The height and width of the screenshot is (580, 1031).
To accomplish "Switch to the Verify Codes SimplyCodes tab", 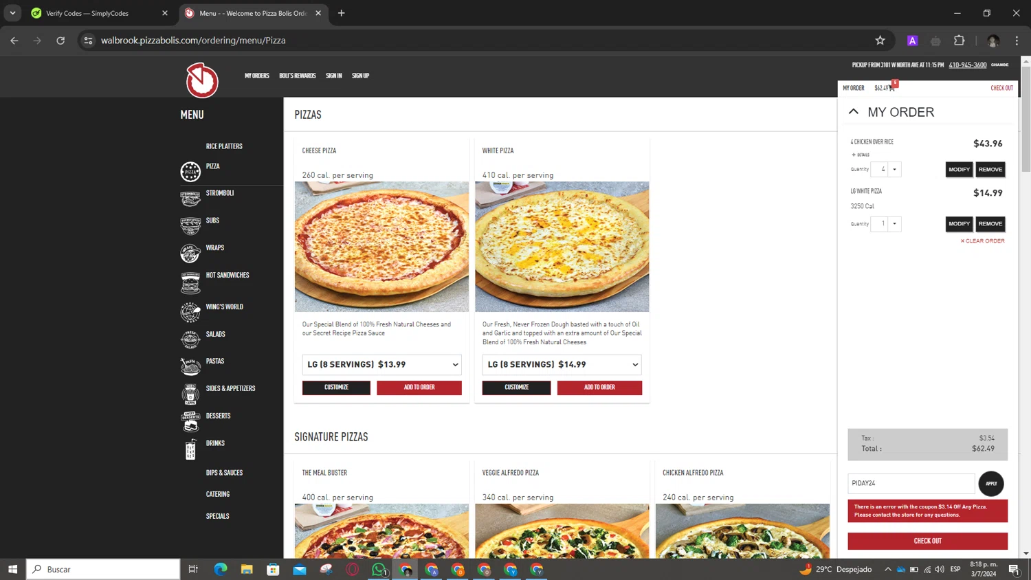I will click(x=87, y=13).
